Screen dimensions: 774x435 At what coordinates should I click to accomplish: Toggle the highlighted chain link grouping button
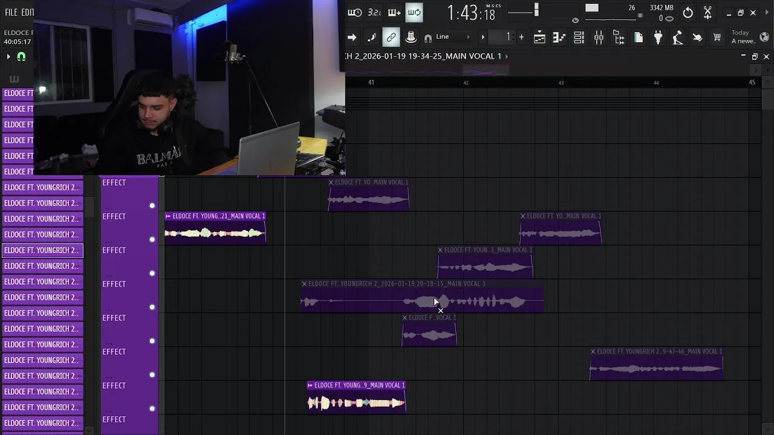(x=391, y=37)
